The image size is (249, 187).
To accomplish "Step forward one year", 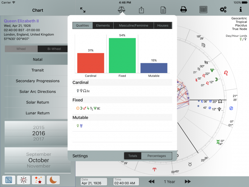I will point(188,181).
